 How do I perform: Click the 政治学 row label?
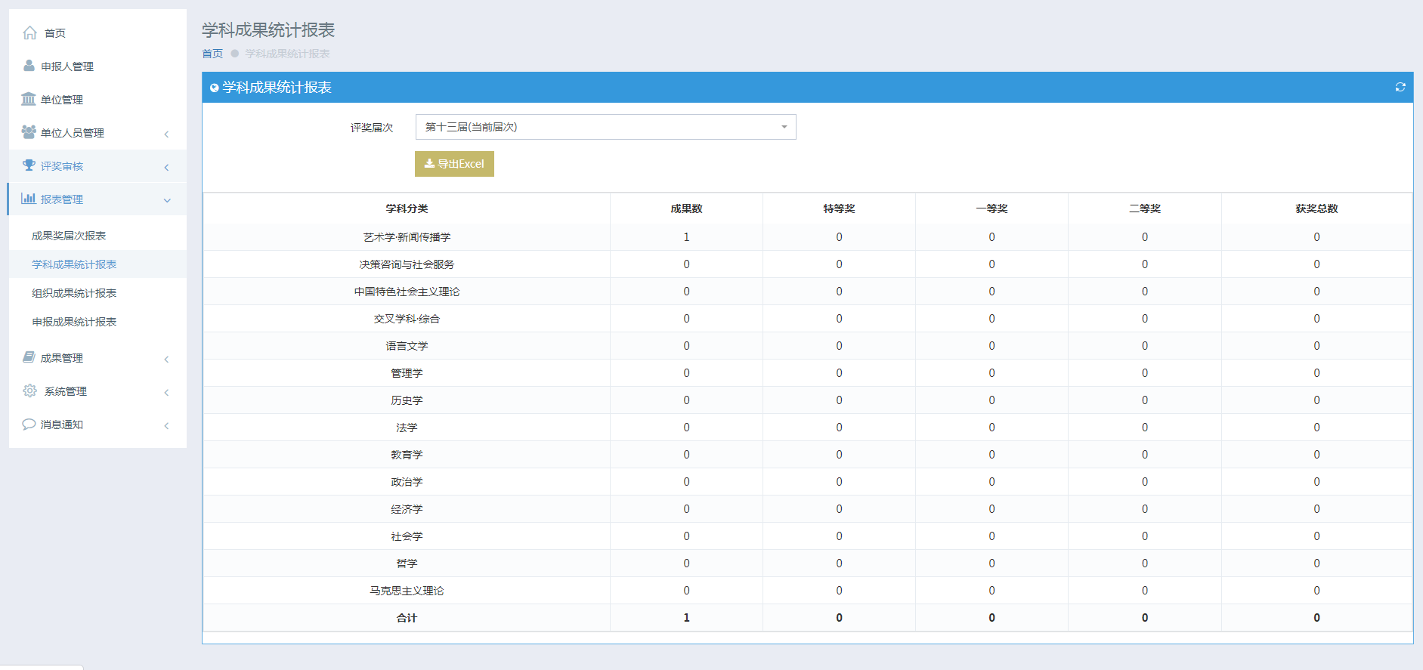pyautogui.click(x=407, y=482)
